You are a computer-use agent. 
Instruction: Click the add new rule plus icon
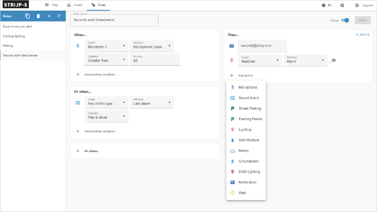[x=49, y=16]
